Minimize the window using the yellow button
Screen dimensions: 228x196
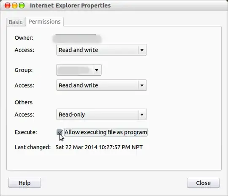click(14, 5)
